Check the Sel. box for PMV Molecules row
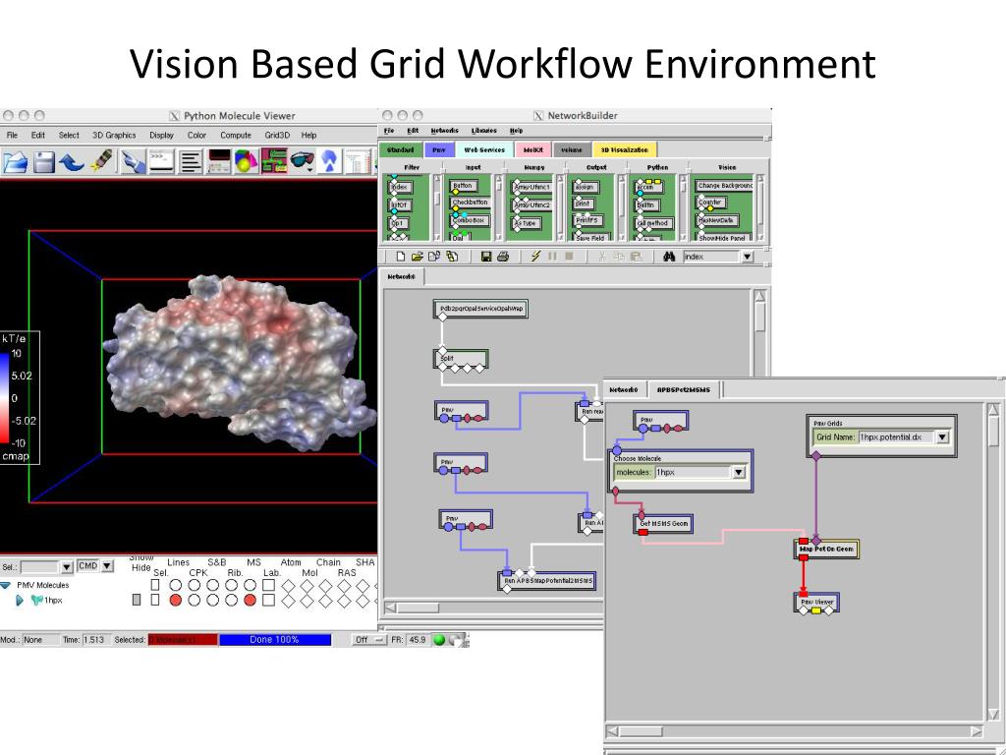Image resolution: width=1006 pixels, height=755 pixels. point(154,585)
